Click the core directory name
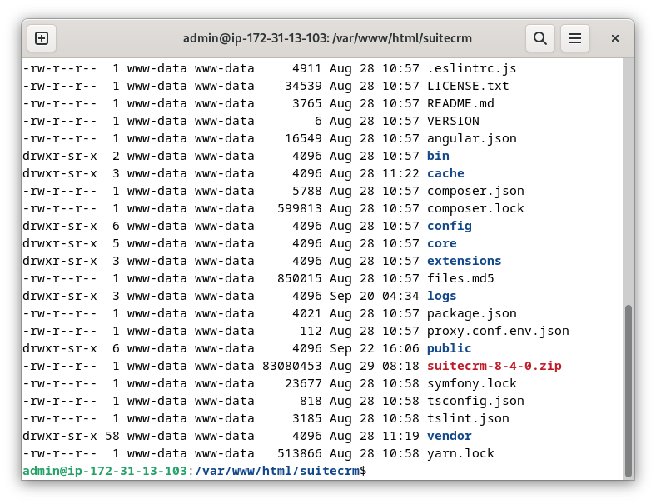Image resolution: width=656 pixels, height=504 pixels. [x=442, y=243]
